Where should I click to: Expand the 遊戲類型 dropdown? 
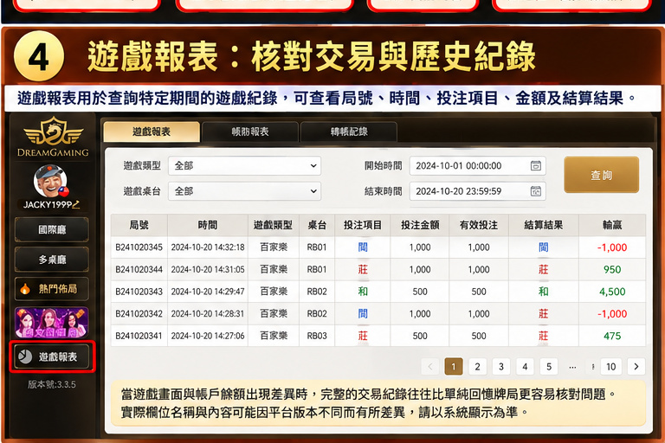245,166
